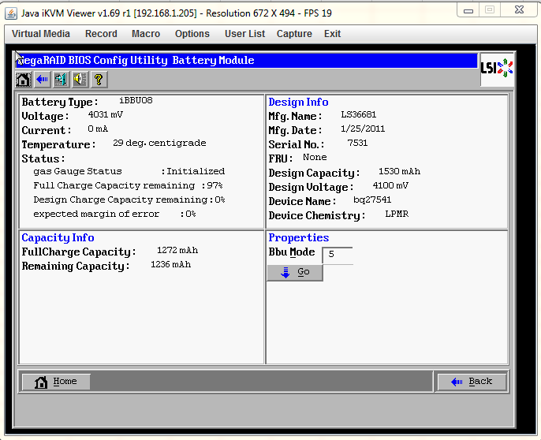Click the Home button at bottom

55,382
